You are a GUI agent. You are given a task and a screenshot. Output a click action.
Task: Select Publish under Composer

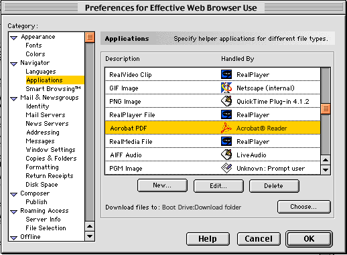(36, 202)
